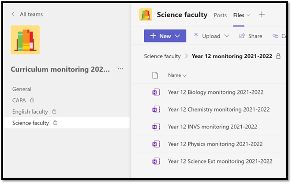Click the lock icon beside English faculty
This screenshot has height=184, width=292.
pos(54,111)
